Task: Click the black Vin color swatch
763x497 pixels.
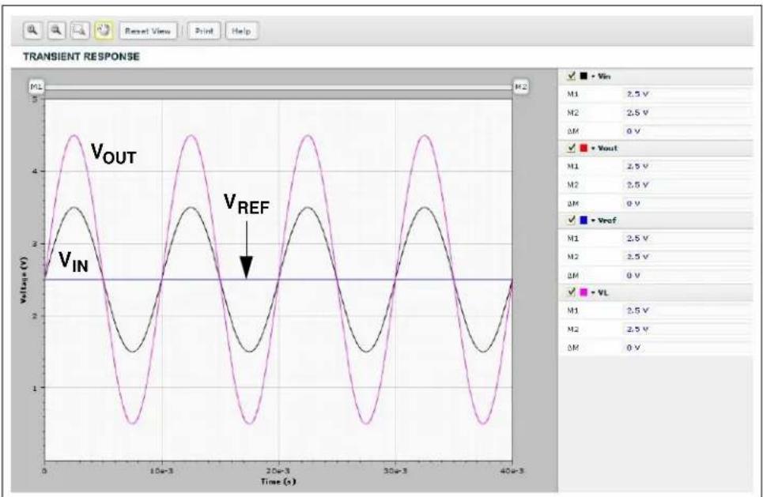Action: (x=584, y=77)
